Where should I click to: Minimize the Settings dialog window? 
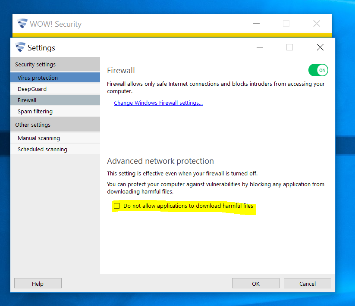tap(260, 47)
